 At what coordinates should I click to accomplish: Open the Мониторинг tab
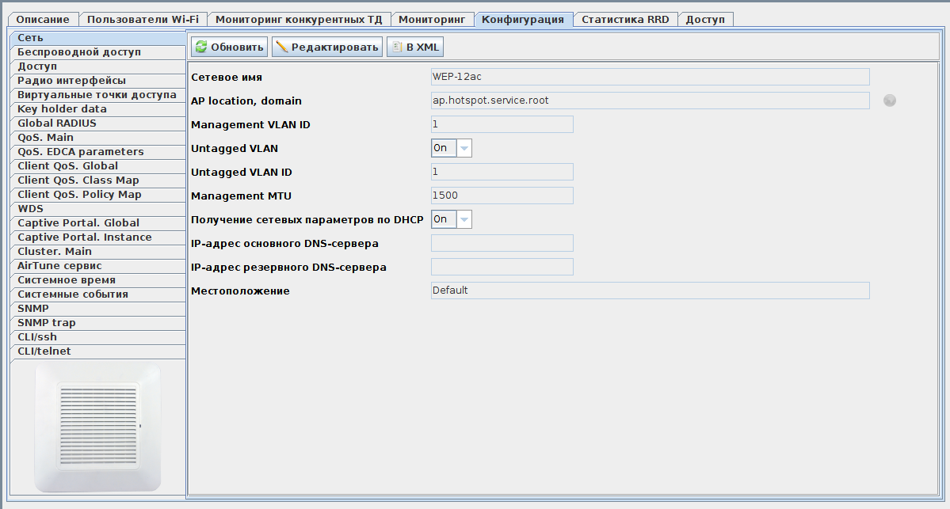(x=432, y=19)
